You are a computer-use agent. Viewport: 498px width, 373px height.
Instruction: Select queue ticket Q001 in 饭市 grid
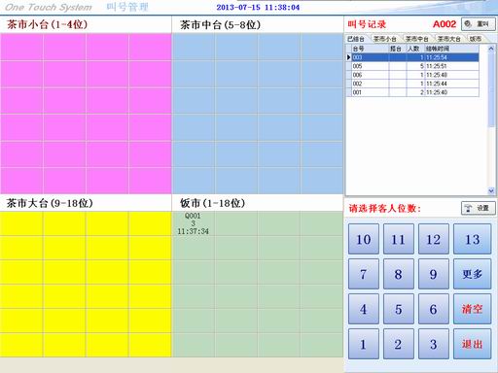[x=193, y=223]
